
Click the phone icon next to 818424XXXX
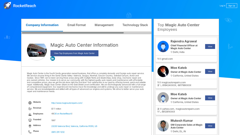point(160,85)
